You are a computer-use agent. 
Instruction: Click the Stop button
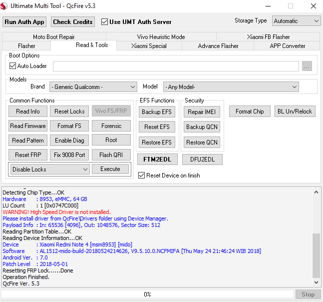pos(308,294)
